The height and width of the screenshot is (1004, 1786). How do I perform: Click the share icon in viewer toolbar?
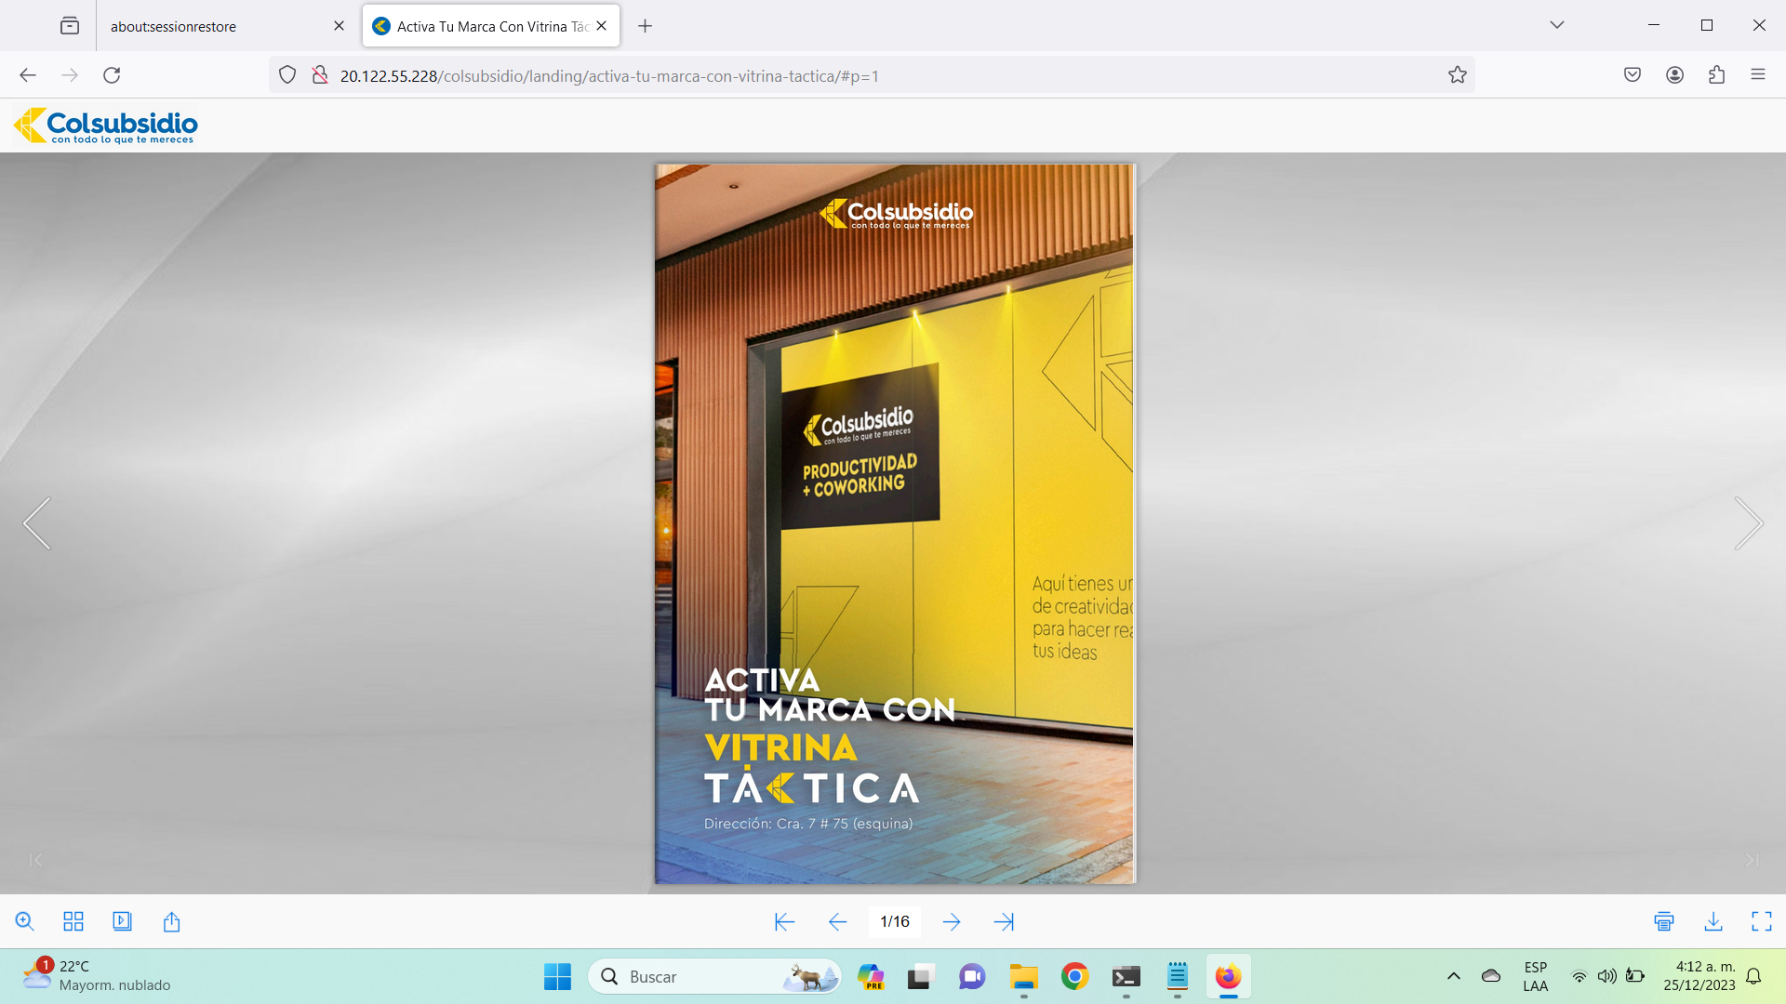point(171,921)
